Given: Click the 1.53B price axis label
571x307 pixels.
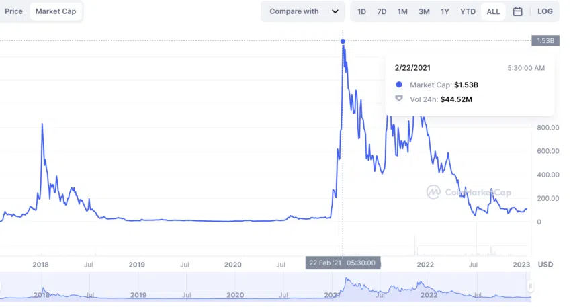Looking at the screenshot, I should pyautogui.click(x=545, y=40).
